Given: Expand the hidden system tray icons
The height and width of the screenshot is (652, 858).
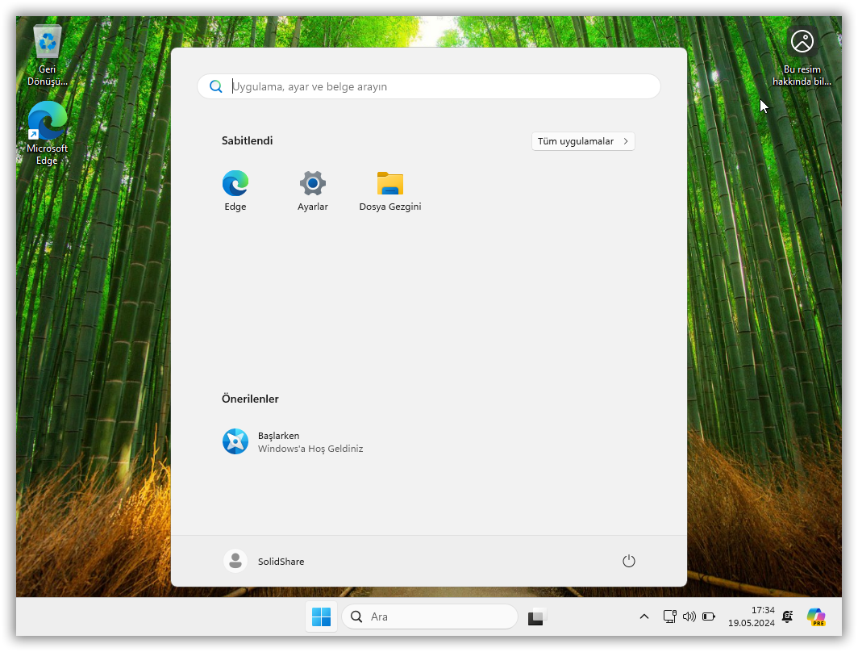Looking at the screenshot, I should click(644, 616).
